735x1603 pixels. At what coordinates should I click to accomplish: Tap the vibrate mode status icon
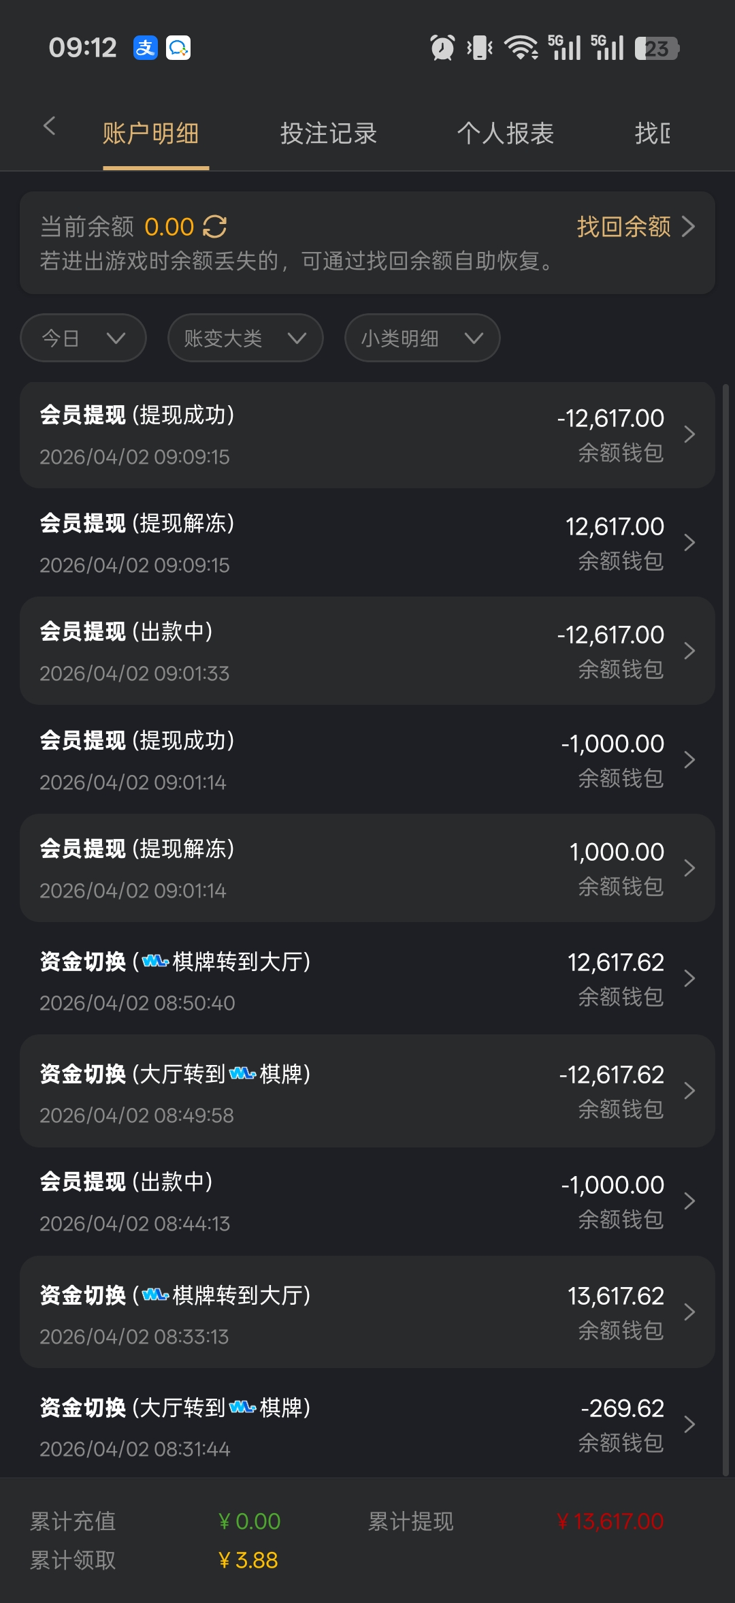[x=480, y=48]
